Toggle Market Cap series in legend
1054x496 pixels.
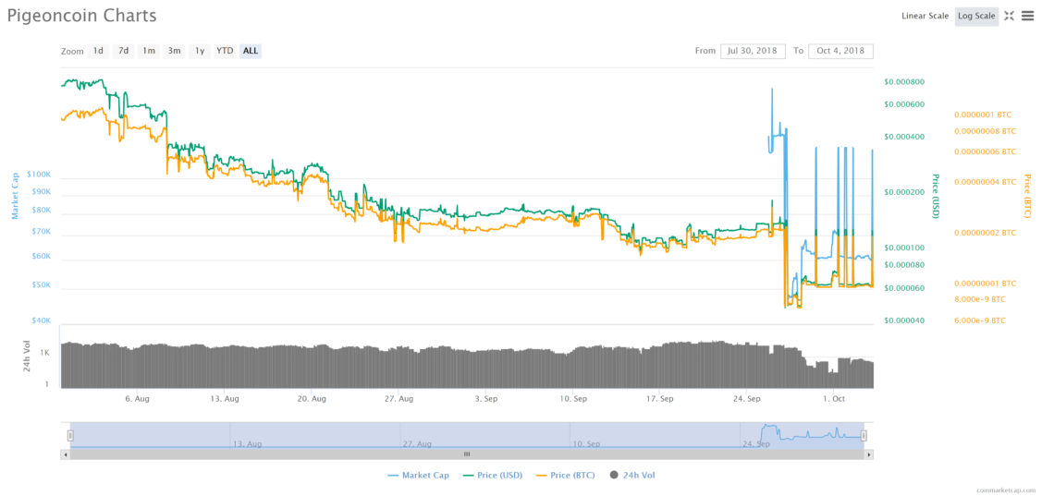pyautogui.click(x=418, y=475)
